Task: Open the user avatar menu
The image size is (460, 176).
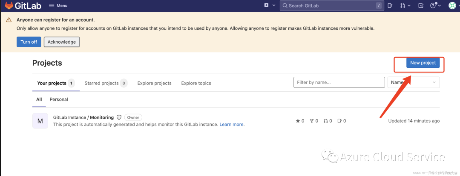Action: 452,6
